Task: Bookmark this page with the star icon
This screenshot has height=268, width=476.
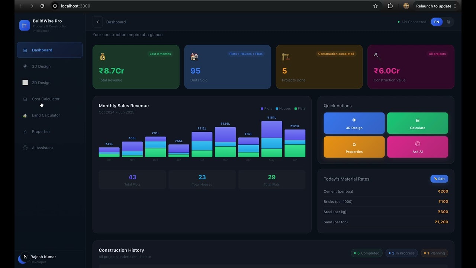Action: click(375, 6)
